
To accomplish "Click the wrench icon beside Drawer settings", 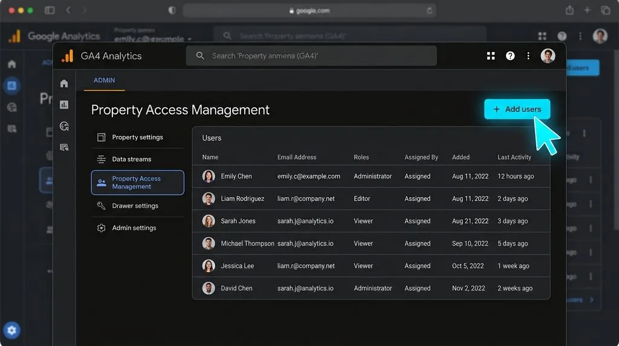I will coord(102,206).
